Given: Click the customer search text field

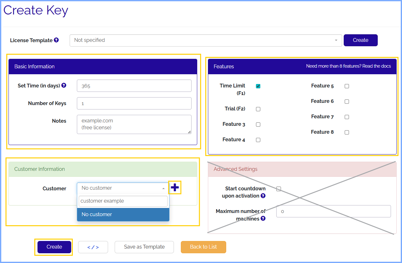Looking at the screenshot, I should [x=123, y=201].
